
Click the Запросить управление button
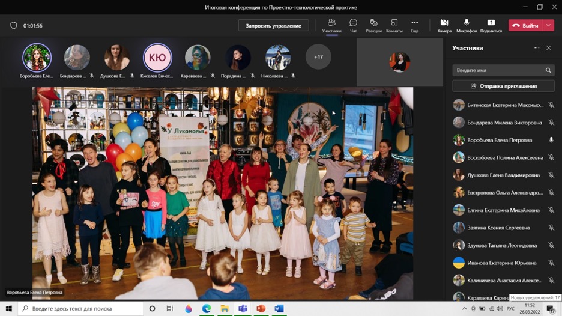[x=273, y=26]
